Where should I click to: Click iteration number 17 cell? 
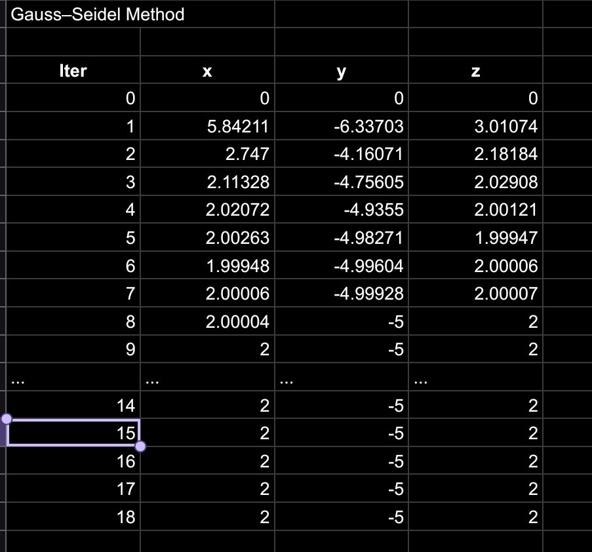[73, 489]
